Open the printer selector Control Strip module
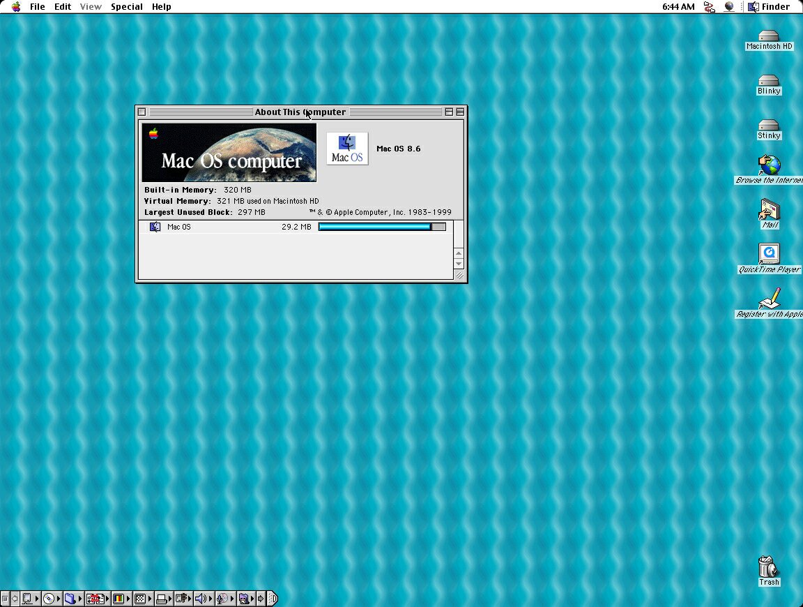This screenshot has width=803, height=607. [x=164, y=599]
